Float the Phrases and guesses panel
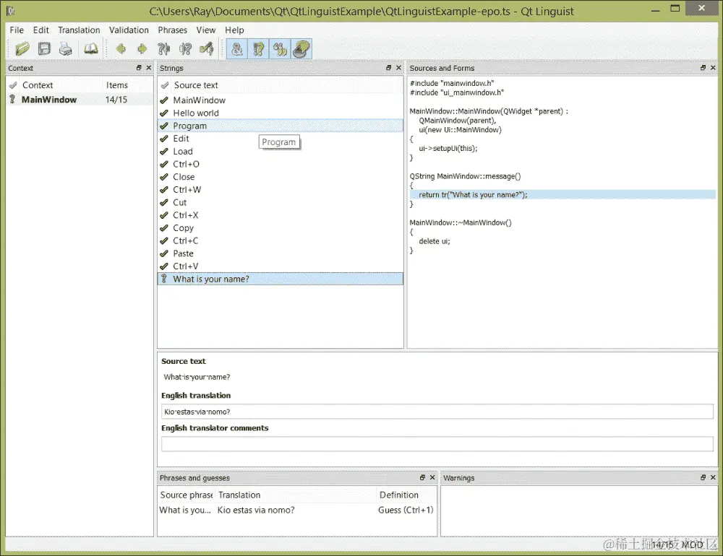 422,478
